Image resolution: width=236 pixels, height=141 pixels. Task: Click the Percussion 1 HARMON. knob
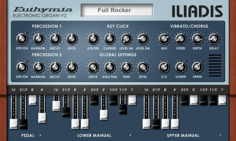pos(38,39)
